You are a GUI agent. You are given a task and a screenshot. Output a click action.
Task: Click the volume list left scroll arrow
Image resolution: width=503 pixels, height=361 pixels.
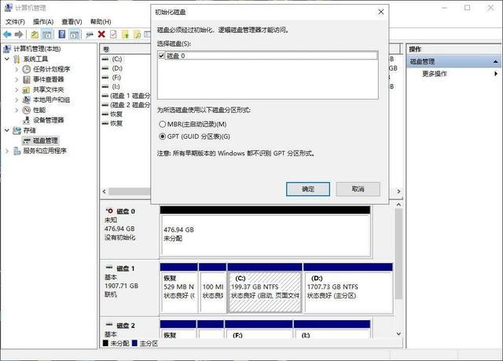pyautogui.click(x=105, y=191)
